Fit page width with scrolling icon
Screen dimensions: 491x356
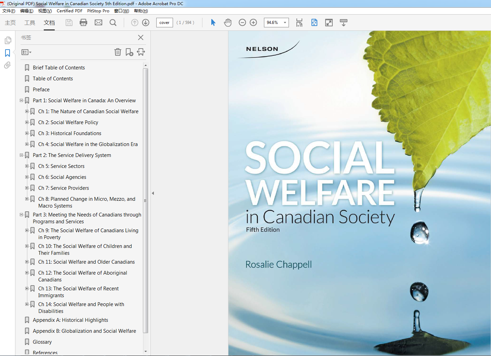(x=299, y=23)
